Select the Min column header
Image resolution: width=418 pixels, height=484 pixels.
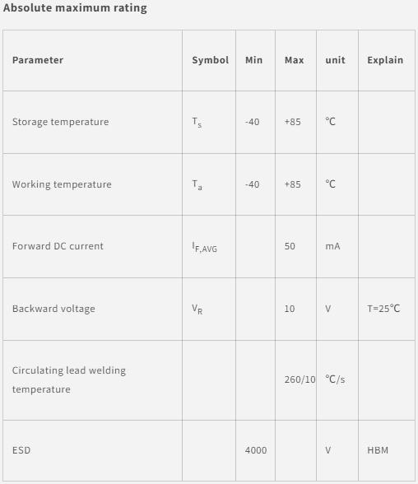254,60
